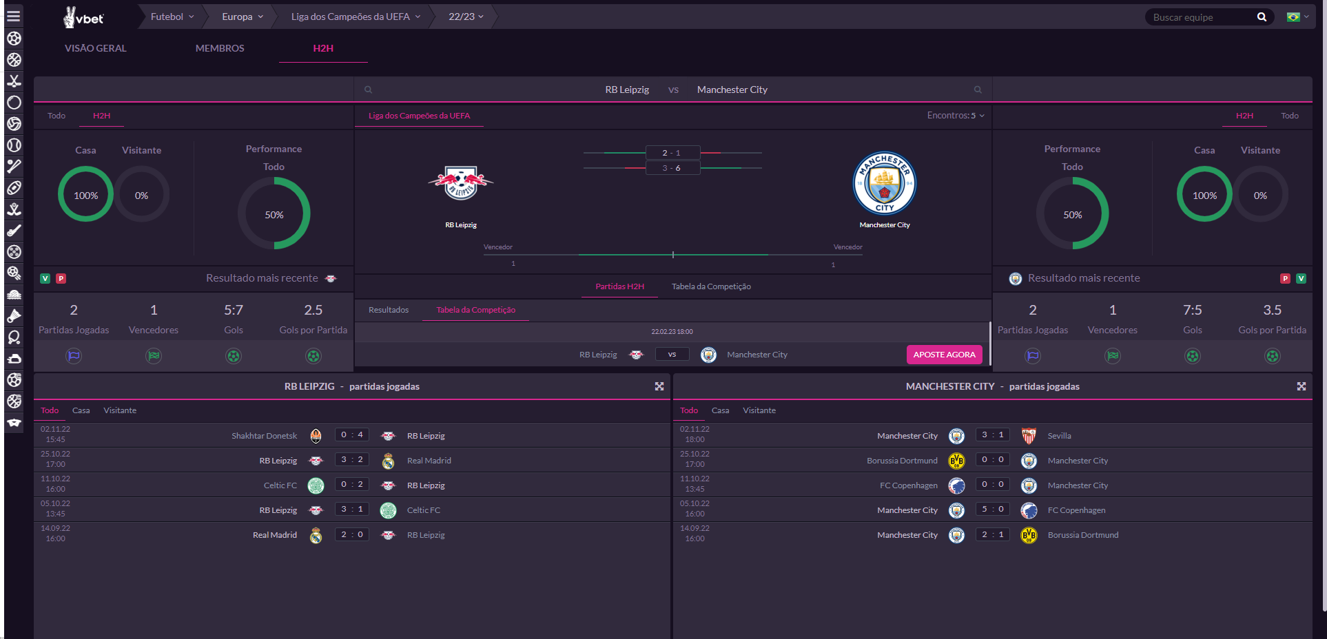This screenshot has width=1327, height=639.
Task: Click the Tabela da Competição tab beside Partidas H2H
Action: pos(711,286)
